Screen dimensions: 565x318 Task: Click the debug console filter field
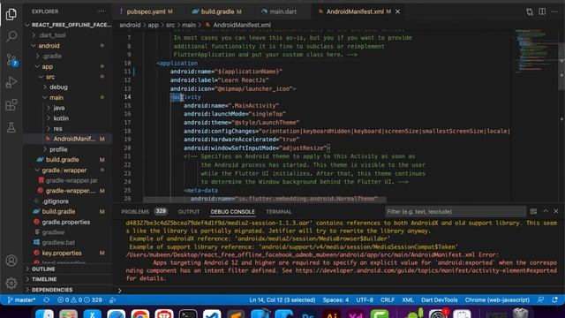tap(456, 212)
